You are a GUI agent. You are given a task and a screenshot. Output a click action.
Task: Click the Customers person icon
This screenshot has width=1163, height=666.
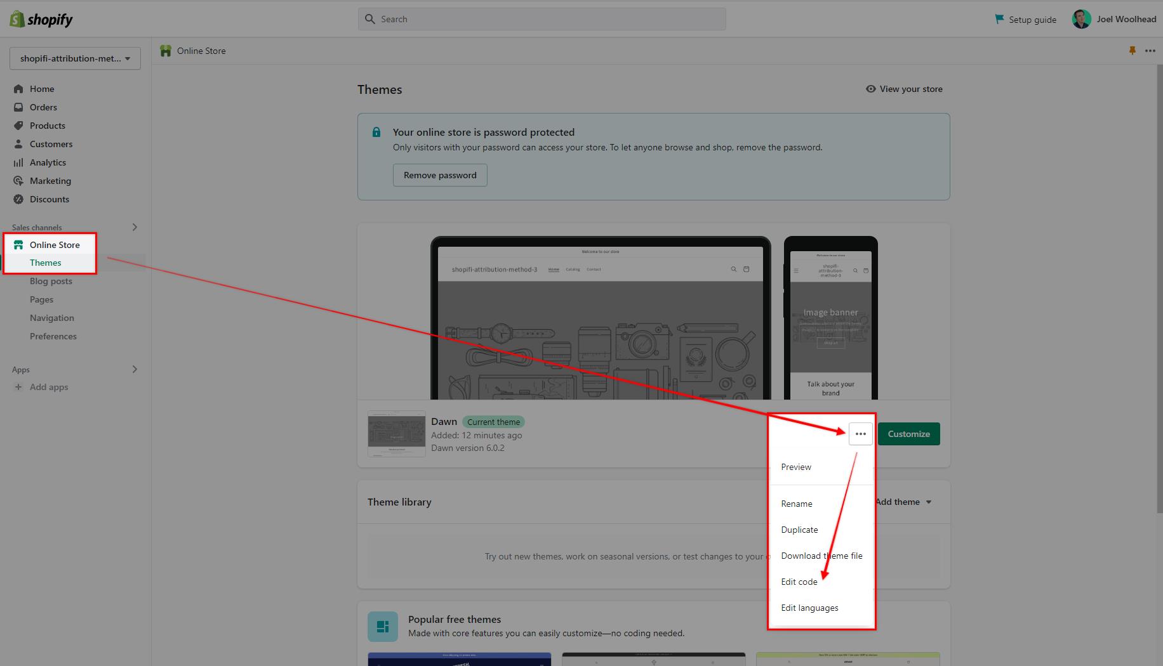pos(18,144)
